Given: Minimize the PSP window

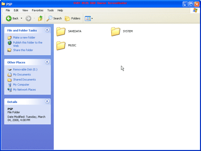Looking at the screenshot, I should coord(185,4).
